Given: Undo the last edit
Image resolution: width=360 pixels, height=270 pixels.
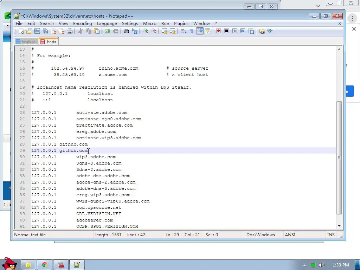Looking at the screenshot, I should click(107, 31).
